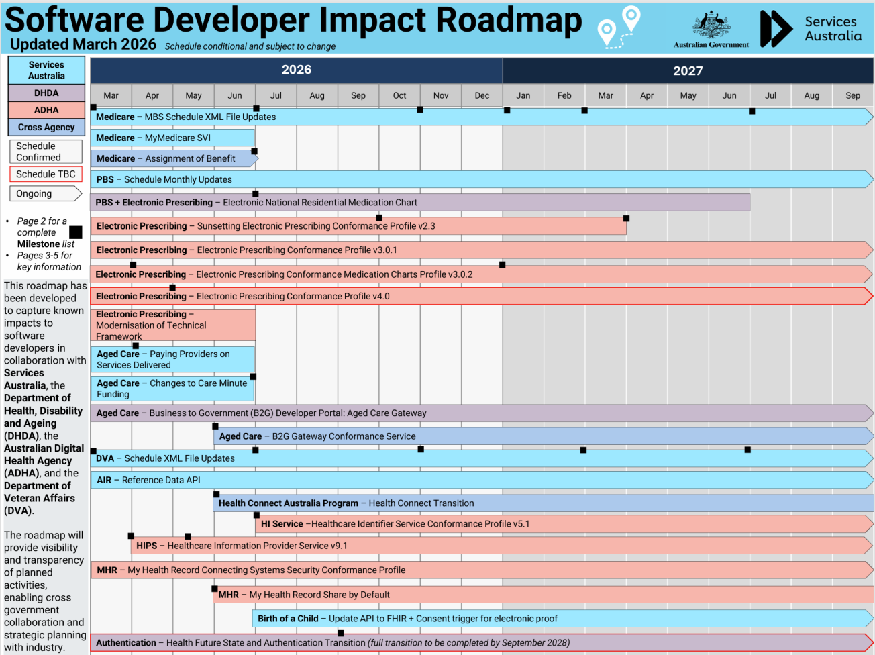This screenshot has width=875, height=655.
Task: Select PBS Schedule Monthly Updates bar
Action: (x=482, y=179)
